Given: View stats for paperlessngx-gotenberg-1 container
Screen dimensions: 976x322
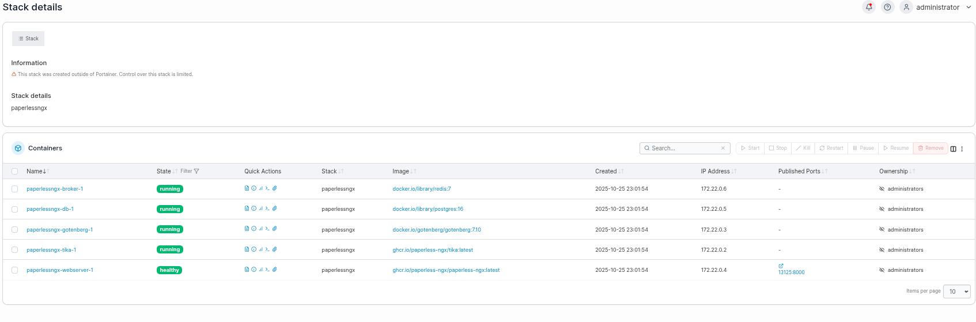Looking at the screenshot, I should (260, 229).
